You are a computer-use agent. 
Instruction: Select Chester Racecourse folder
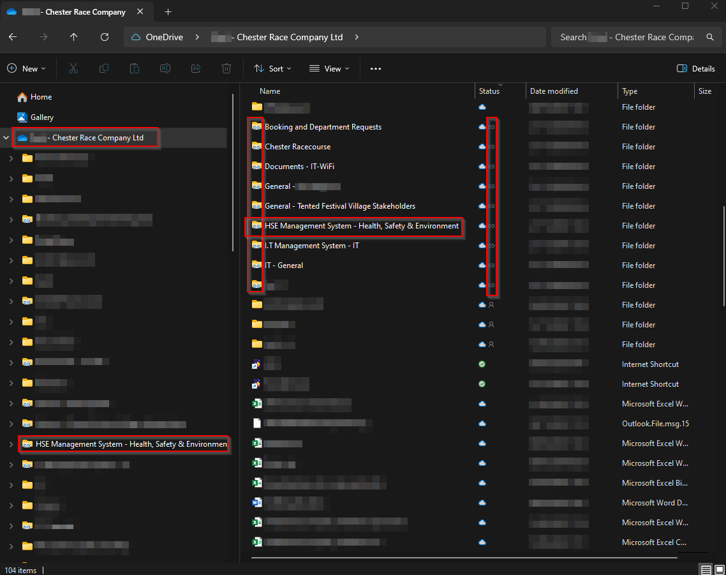coord(298,146)
